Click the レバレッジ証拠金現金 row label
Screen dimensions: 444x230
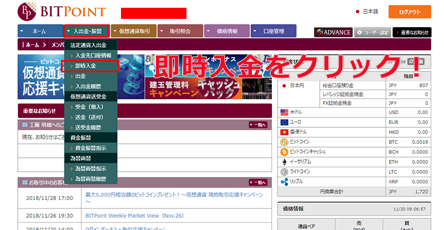pos(342,94)
